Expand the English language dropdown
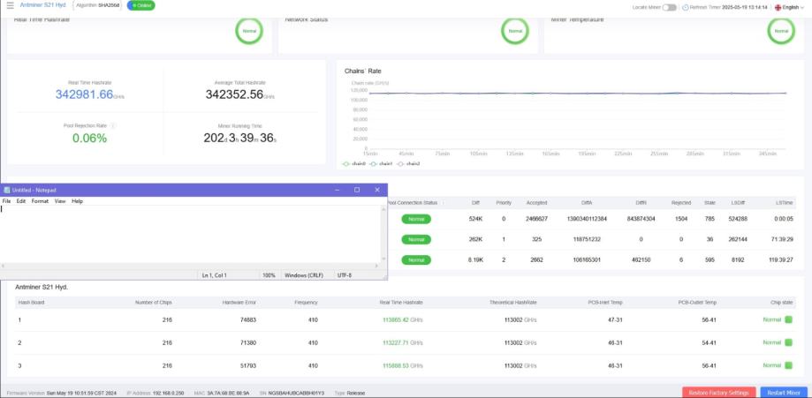Viewport: 812px width, 398px height. tap(789, 7)
